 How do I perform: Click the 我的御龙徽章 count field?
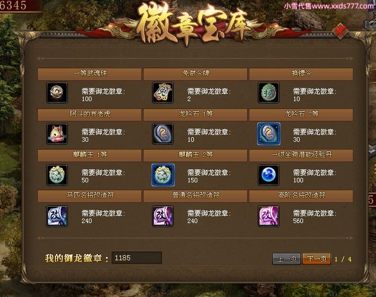(x=137, y=257)
